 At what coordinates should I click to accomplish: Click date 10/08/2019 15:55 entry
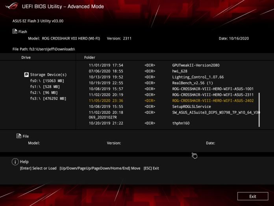click(x=106, y=107)
